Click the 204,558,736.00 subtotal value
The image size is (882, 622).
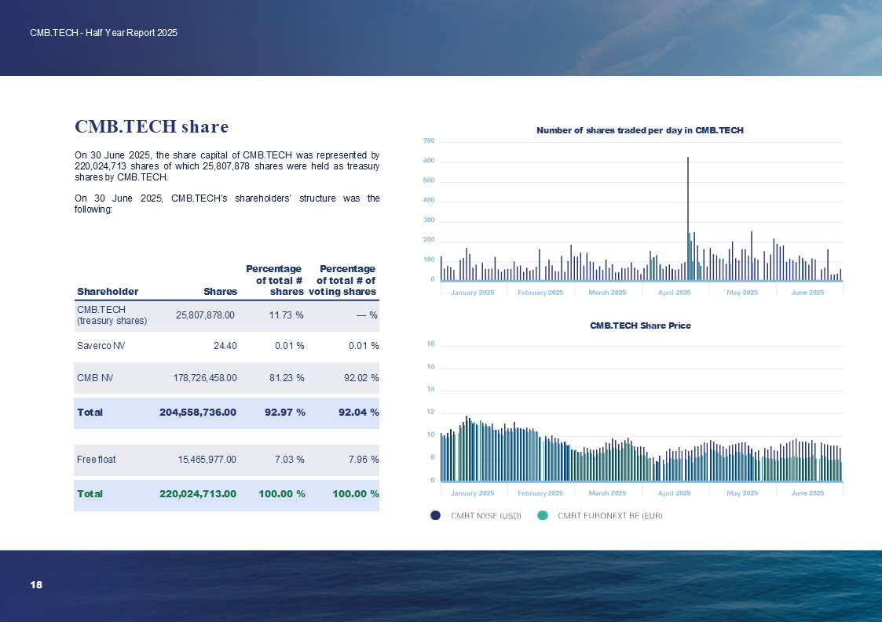(x=197, y=412)
